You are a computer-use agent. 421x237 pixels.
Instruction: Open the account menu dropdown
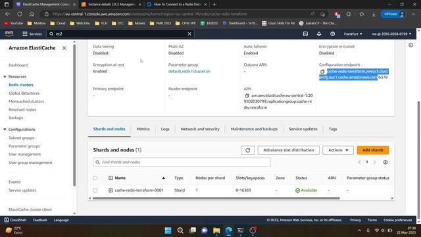pyautogui.click(x=391, y=34)
